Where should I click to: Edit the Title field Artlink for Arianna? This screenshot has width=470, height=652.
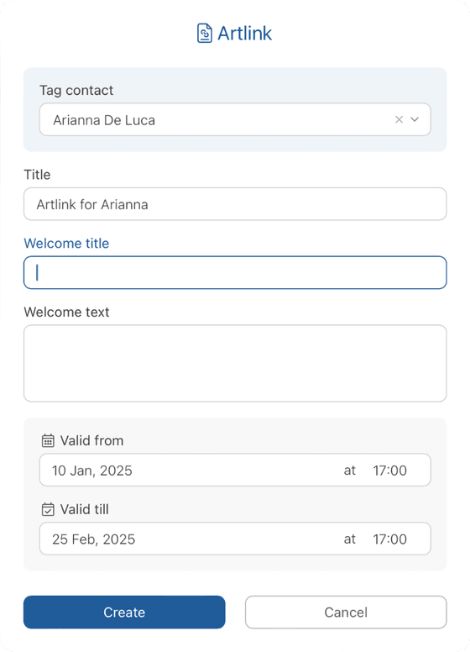(x=235, y=204)
